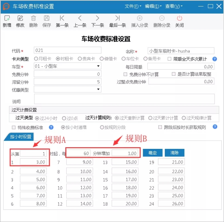Open help icon beside 跨段后按时长获取规则
224x222 pixels.
click(215, 127)
